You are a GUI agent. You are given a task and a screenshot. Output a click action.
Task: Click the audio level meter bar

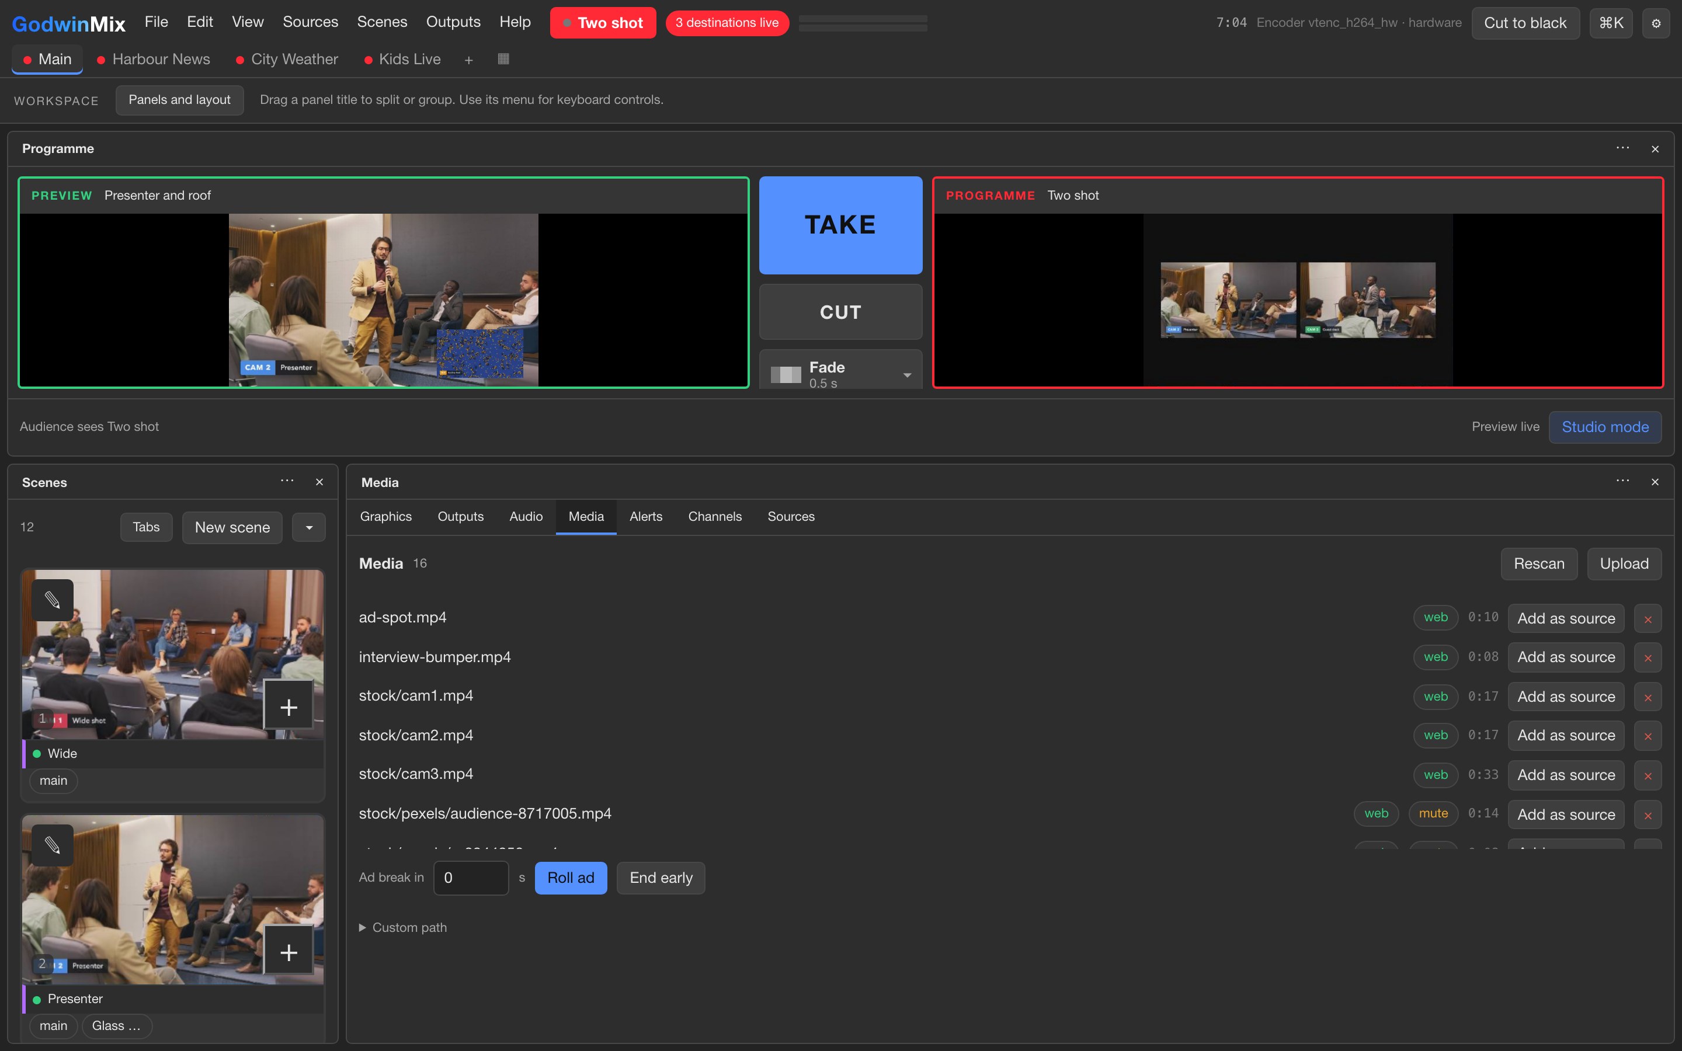click(x=863, y=23)
